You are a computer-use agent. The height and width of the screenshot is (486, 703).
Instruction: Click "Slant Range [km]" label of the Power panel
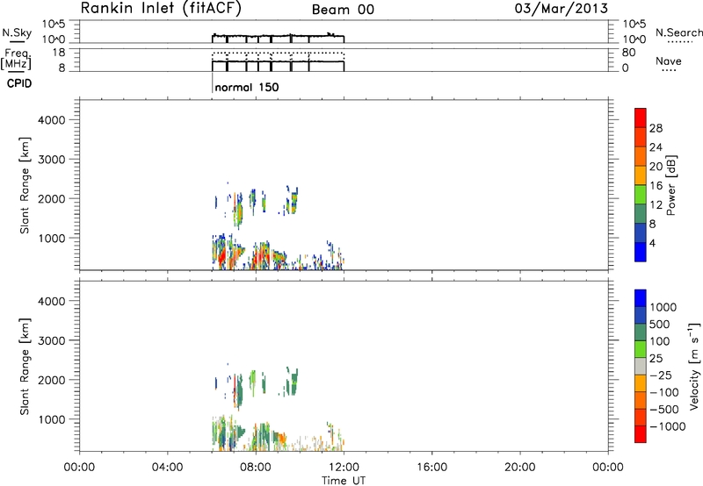(x=25, y=185)
